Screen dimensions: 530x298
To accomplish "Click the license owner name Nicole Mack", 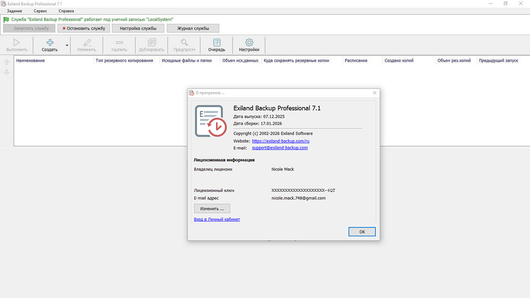I will tap(283, 169).
